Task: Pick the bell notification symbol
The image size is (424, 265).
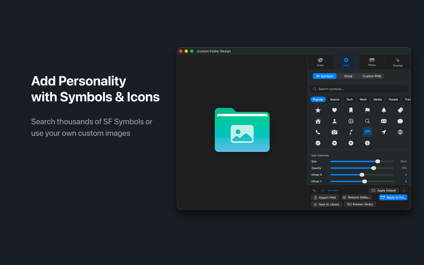Action: pos(384,110)
